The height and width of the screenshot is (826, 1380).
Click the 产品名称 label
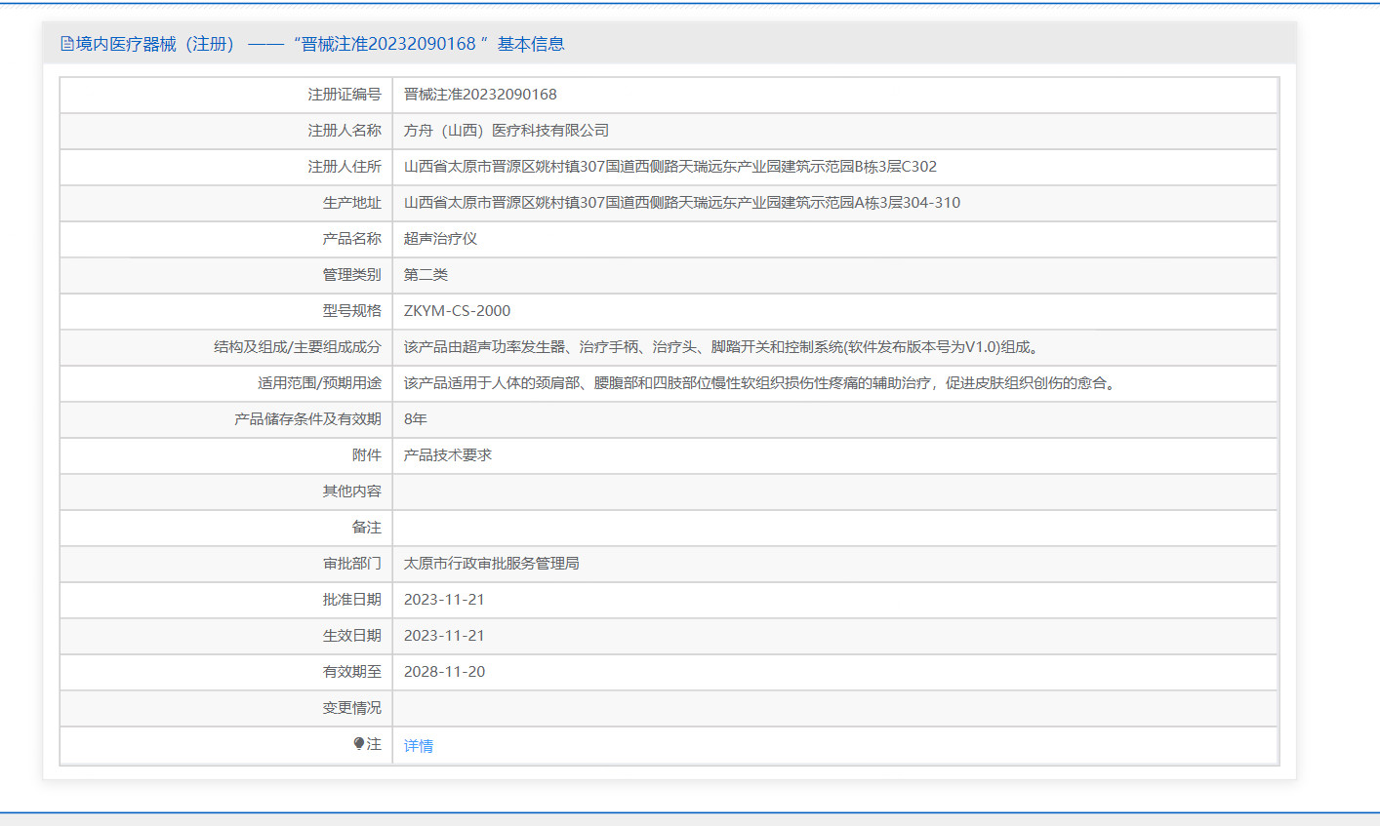352,239
